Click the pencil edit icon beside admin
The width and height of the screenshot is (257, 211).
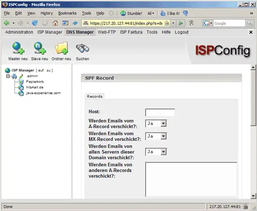[x=21, y=76]
